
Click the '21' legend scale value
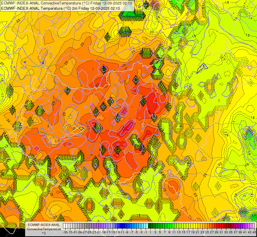(197, 233)
